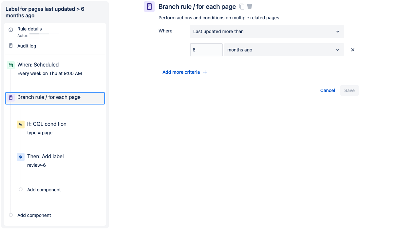The height and width of the screenshot is (231, 395).
Task: Click the yellow CQL condition code icon
Action: [21, 125]
